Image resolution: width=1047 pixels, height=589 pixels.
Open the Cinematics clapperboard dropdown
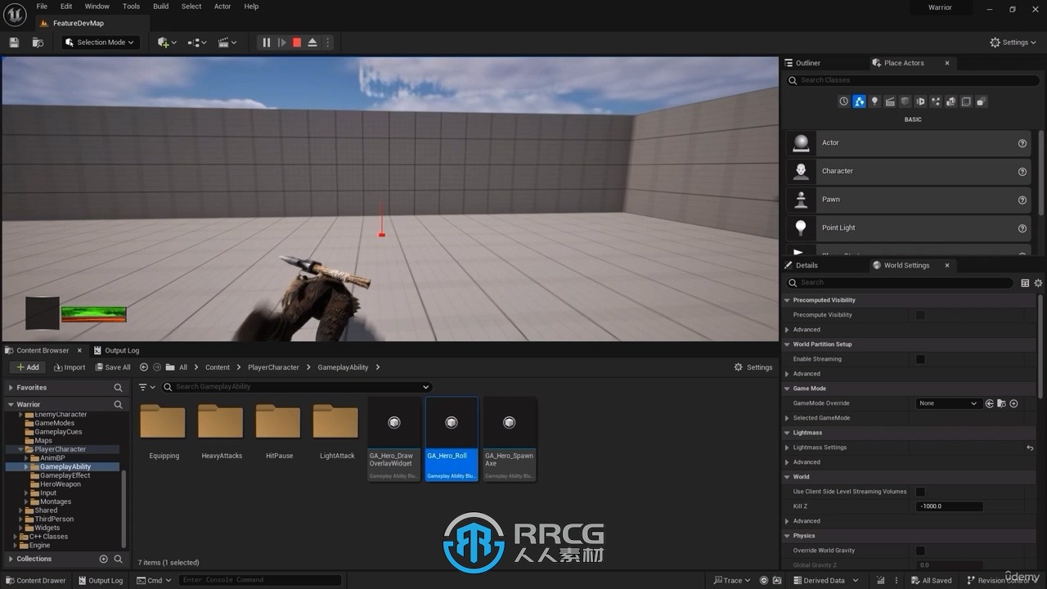[227, 43]
